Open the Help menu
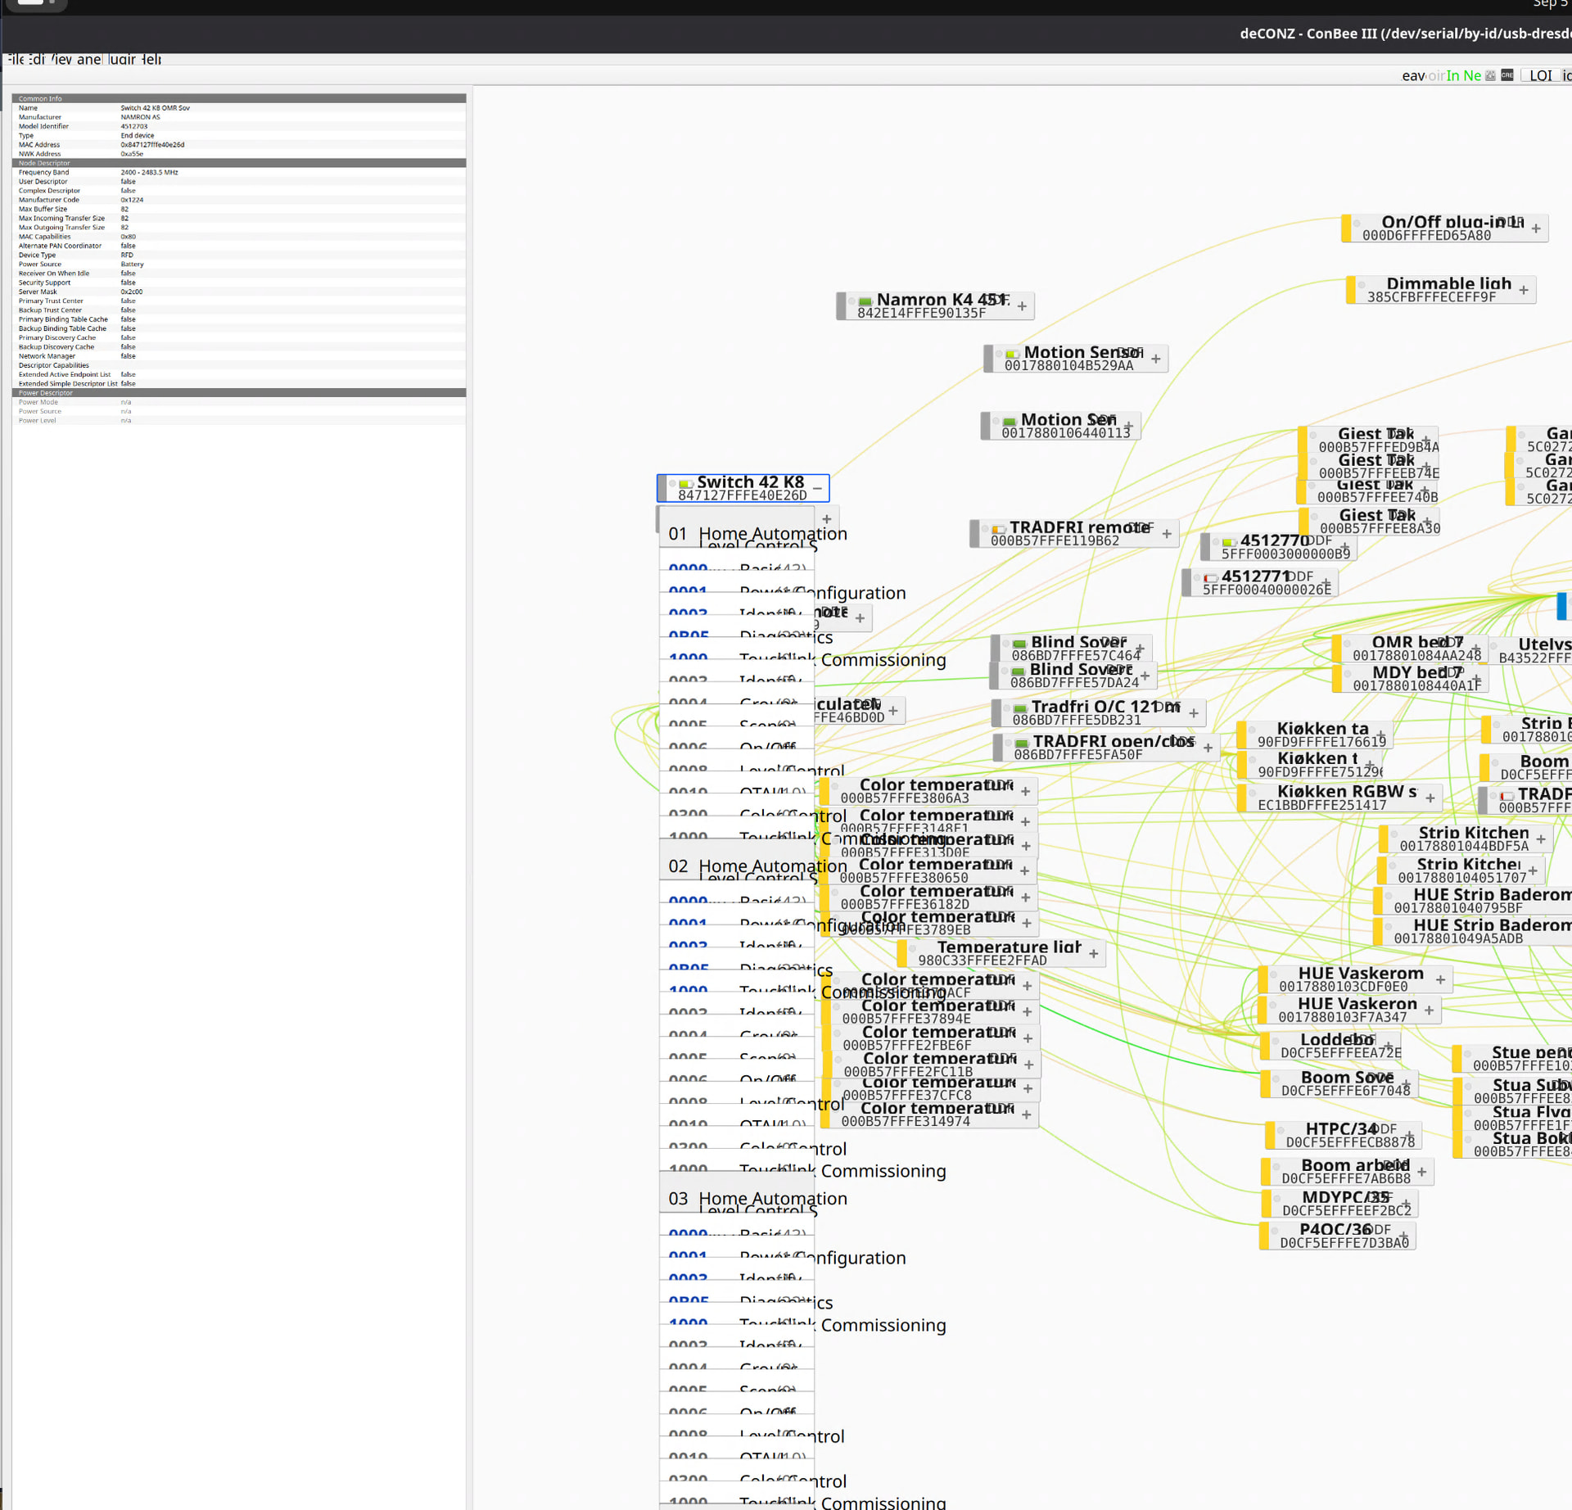Viewport: 1572px width, 1510px height. [151, 59]
